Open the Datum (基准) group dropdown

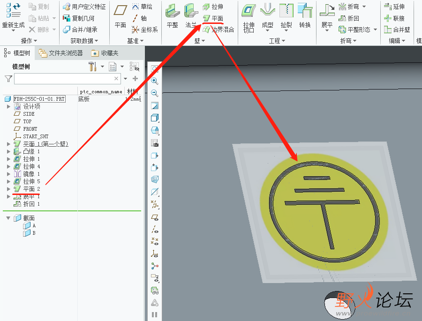point(136,41)
